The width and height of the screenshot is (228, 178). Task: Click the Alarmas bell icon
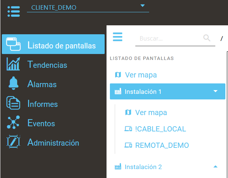click(x=13, y=84)
